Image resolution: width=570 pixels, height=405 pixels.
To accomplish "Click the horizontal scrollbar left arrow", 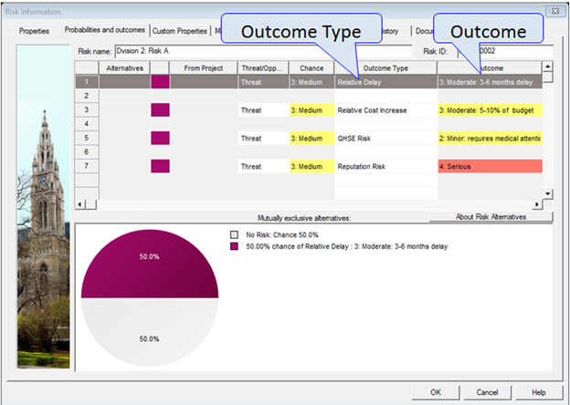I will (80, 203).
